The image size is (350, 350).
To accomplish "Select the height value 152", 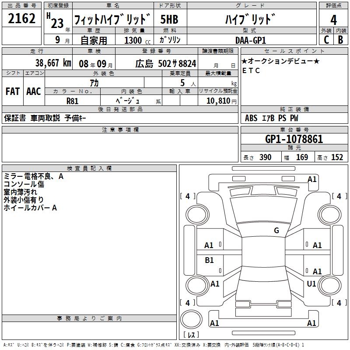I will click(x=337, y=157).
